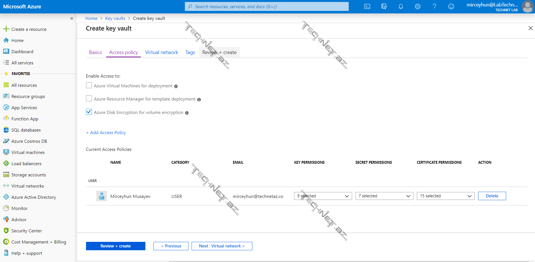Viewport: 535px width, 262px height.
Task: Open the Secret Permissions dropdown
Action: pyautogui.click(x=384, y=196)
